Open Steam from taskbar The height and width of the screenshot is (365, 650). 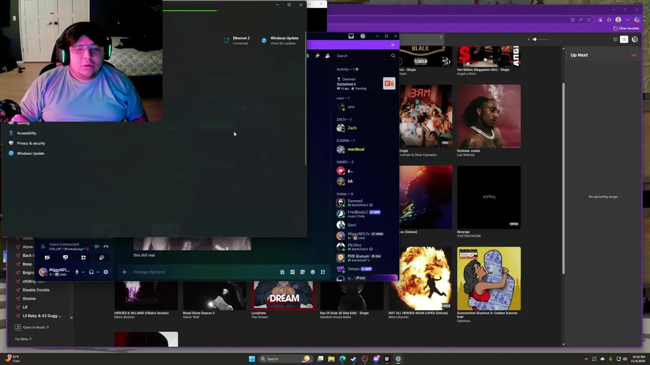point(353,359)
